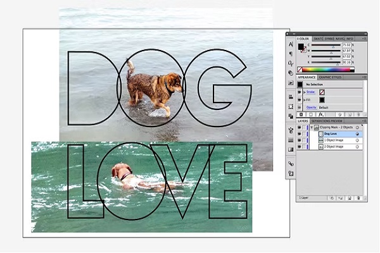Expand the Stroke attribute in Appearance
Viewport: 380px width, 253px height.
pyautogui.click(x=305, y=92)
